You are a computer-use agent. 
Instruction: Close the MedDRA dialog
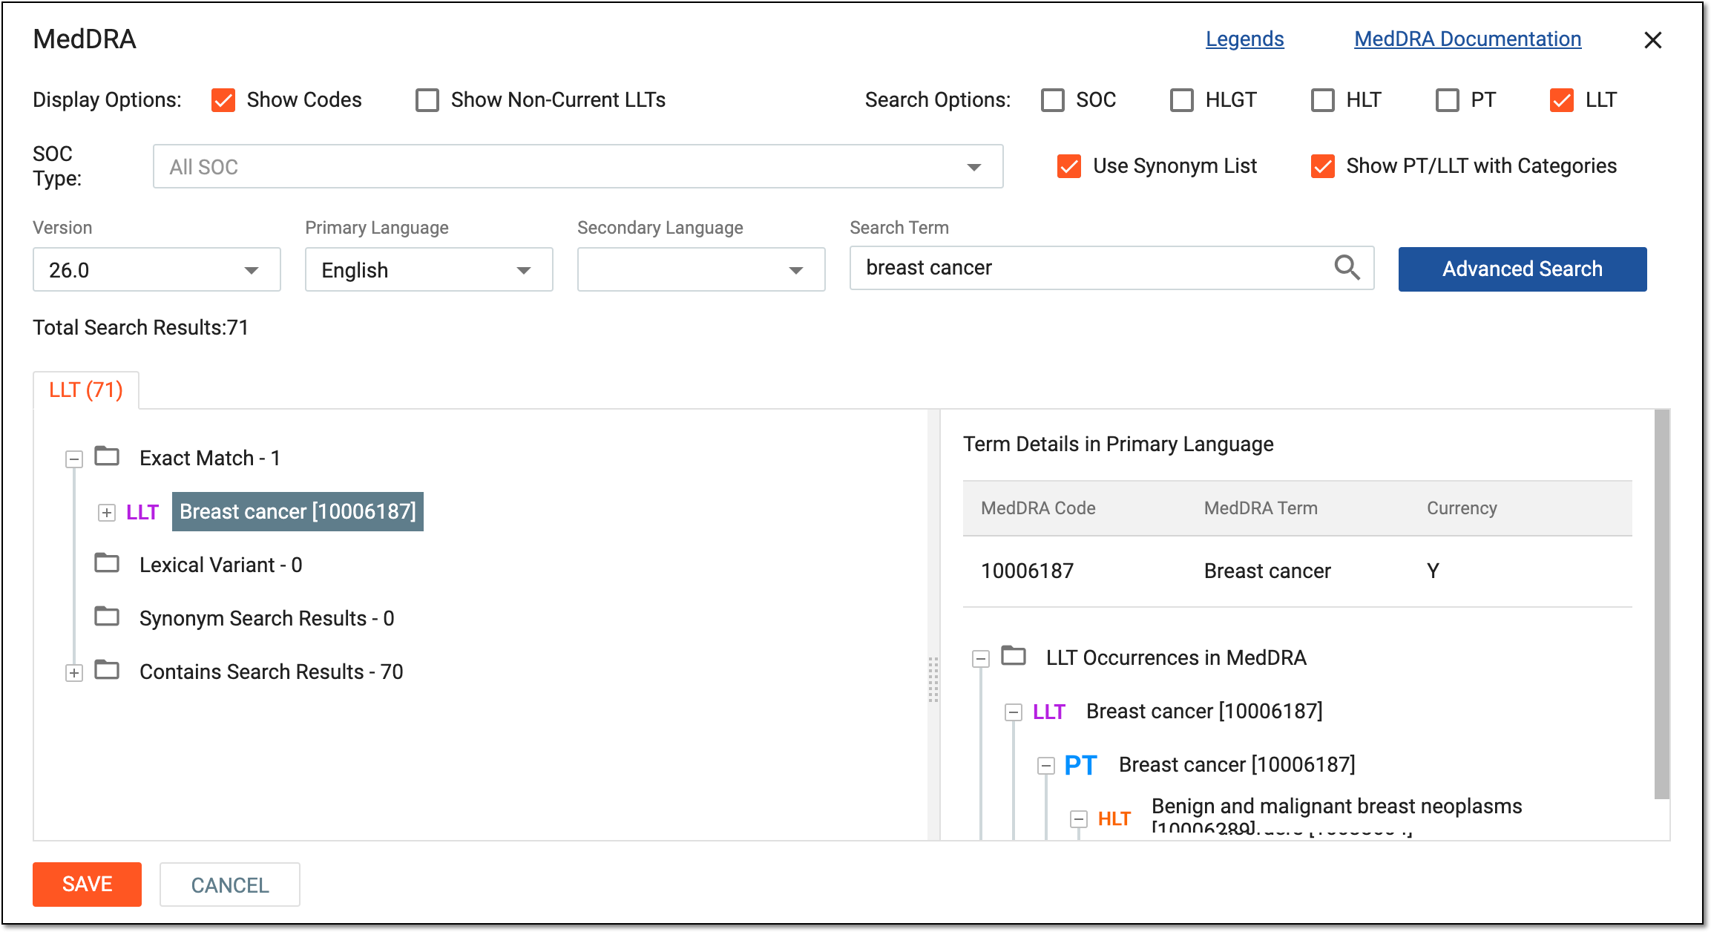pyautogui.click(x=1652, y=40)
